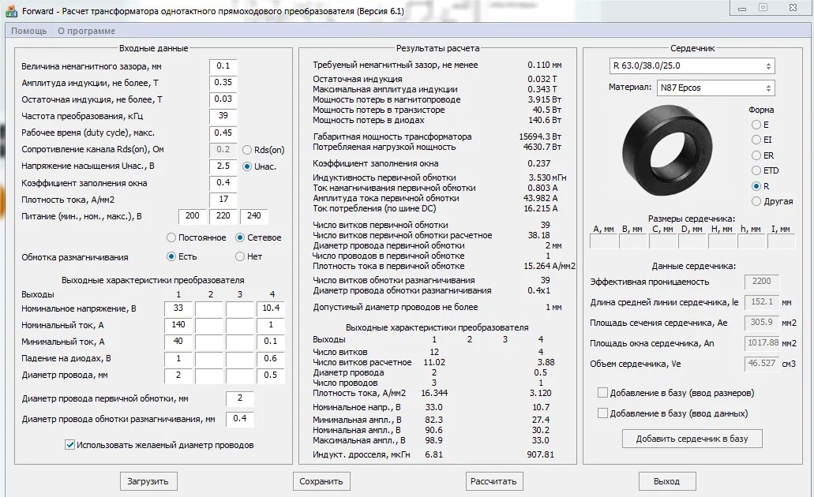Edit output 1 nominal voltage field 33

click(178, 308)
